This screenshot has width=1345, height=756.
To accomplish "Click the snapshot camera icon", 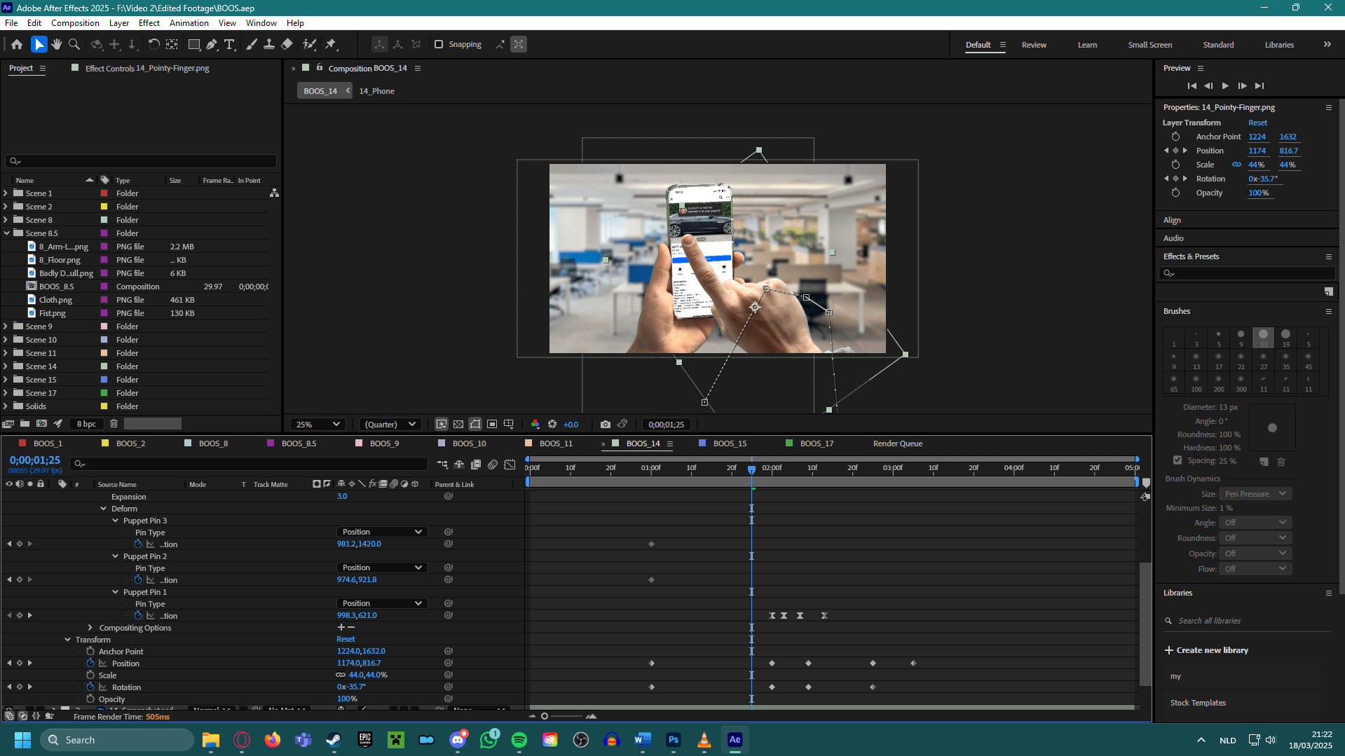I will [x=606, y=424].
